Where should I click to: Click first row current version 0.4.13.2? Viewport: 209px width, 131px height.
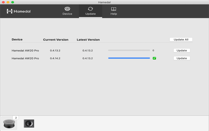tap(55, 51)
